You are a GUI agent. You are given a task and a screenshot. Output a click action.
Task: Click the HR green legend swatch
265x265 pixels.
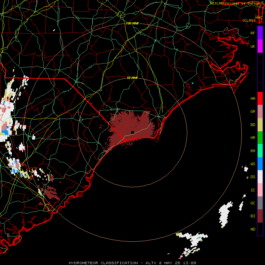click(x=260, y=138)
